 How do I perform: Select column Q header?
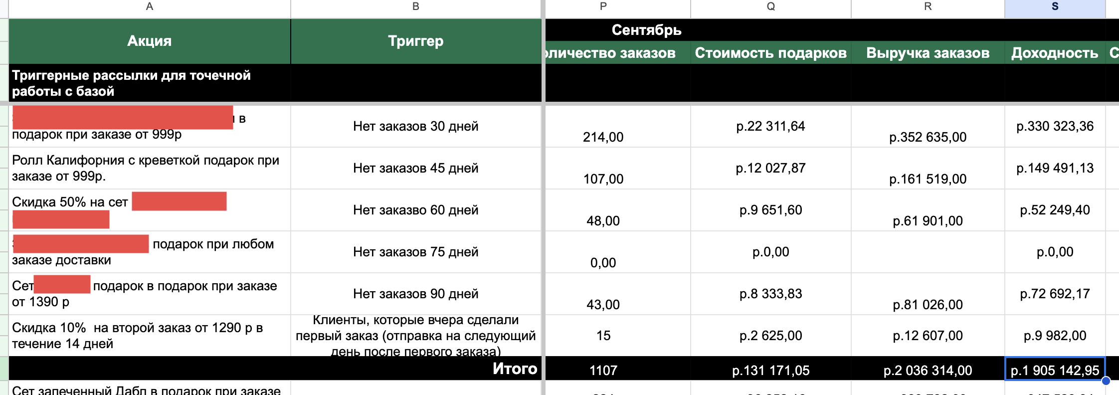tap(771, 6)
